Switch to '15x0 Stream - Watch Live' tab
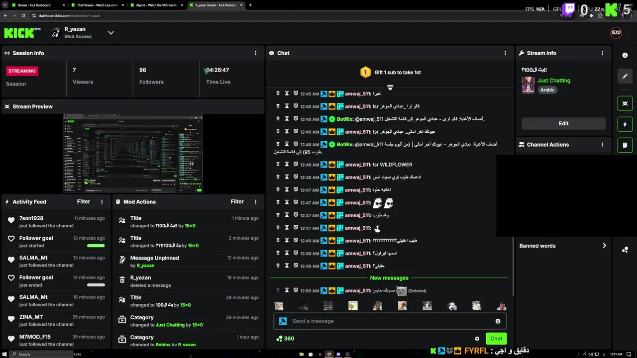Screen dimensions: 637x358 97,5
